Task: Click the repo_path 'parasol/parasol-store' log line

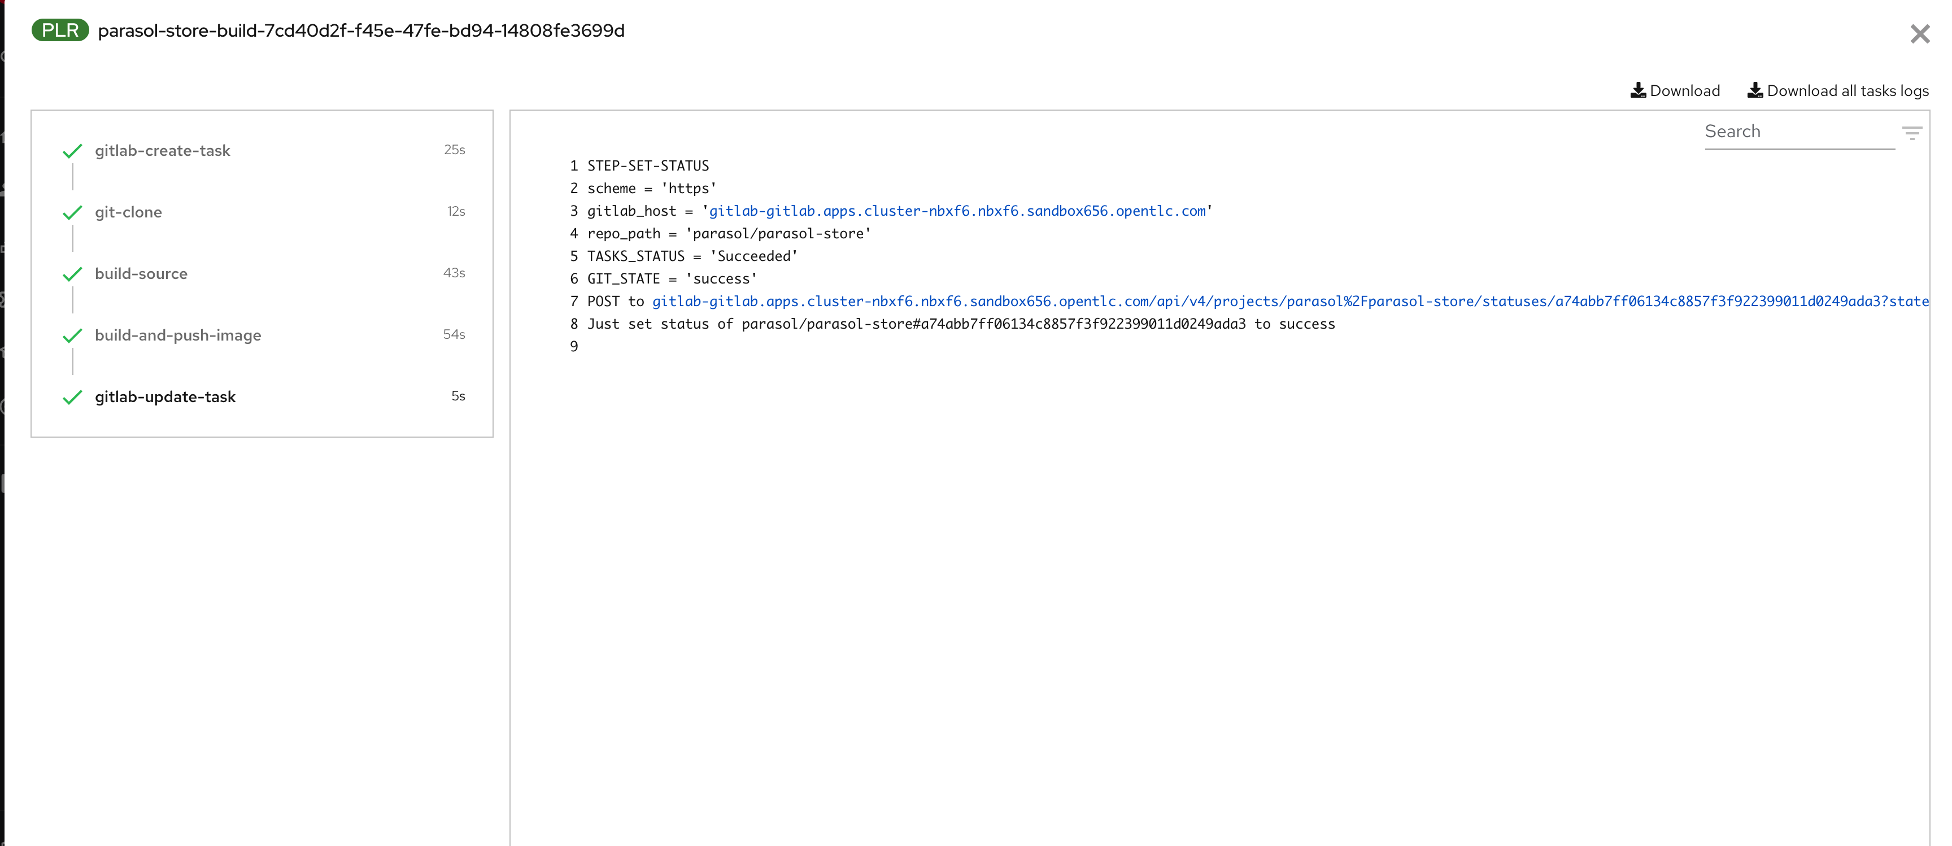Action: [x=729, y=233]
